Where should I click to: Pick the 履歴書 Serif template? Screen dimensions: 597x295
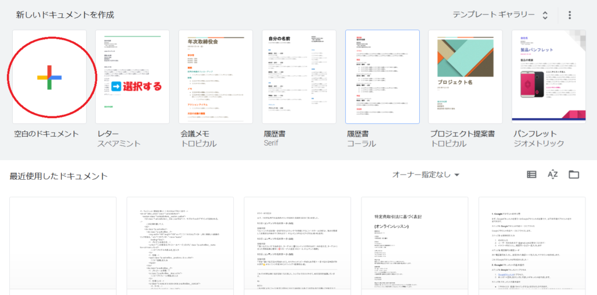(x=299, y=77)
